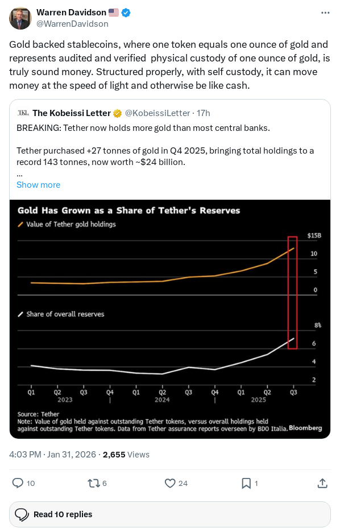This screenshot has height=532, width=340.
Task: Expand the quoted tweet with Show more
Action: 38,184
